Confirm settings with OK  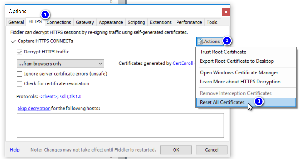coord(176,150)
